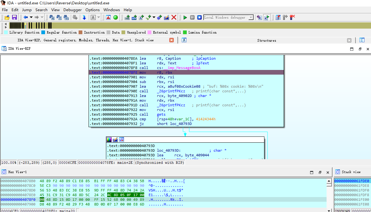This screenshot has height=212, width=371.
Task: Click the blue down-arrow jump icon
Action: tap(84, 17)
